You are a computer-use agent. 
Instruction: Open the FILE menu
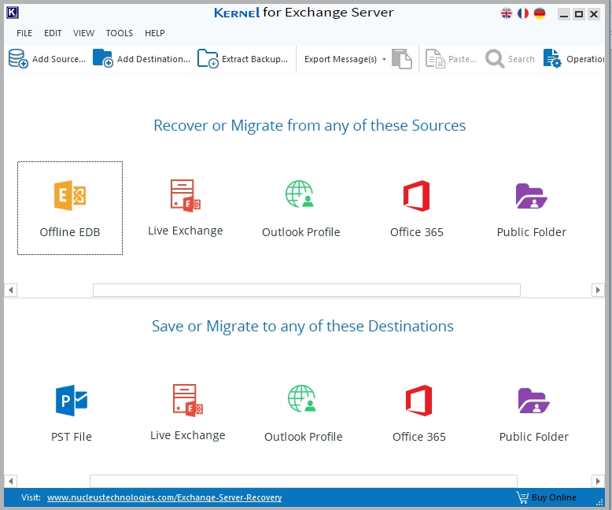pos(24,33)
